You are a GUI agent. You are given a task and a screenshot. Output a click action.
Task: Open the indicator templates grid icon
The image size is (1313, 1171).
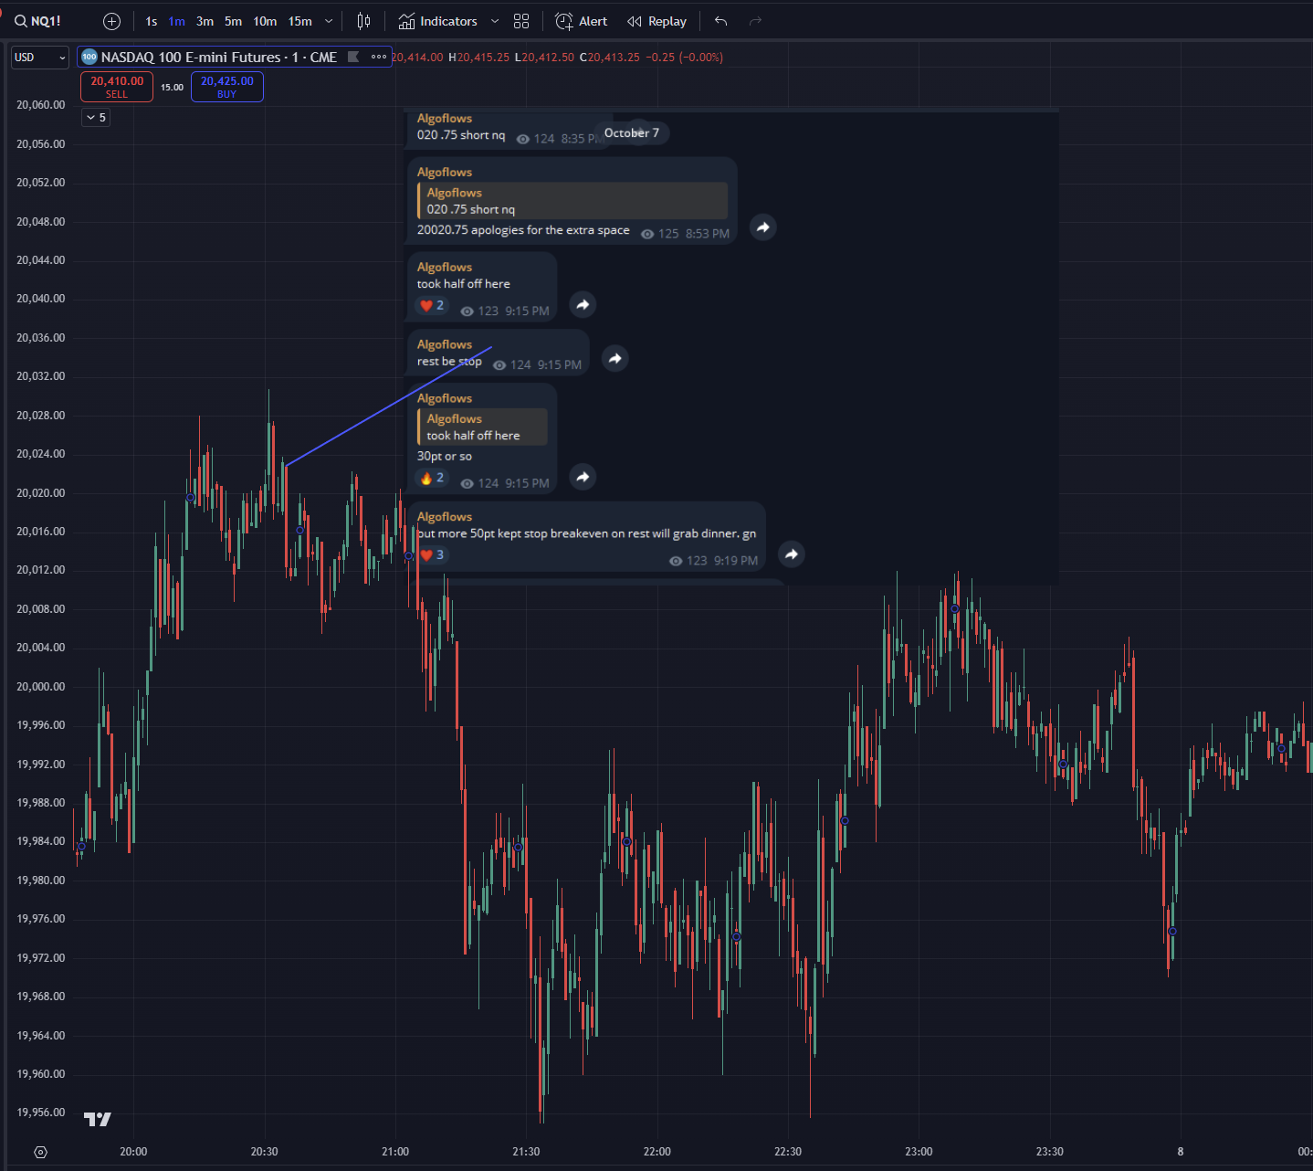pyautogui.click(x=521, y=21)
